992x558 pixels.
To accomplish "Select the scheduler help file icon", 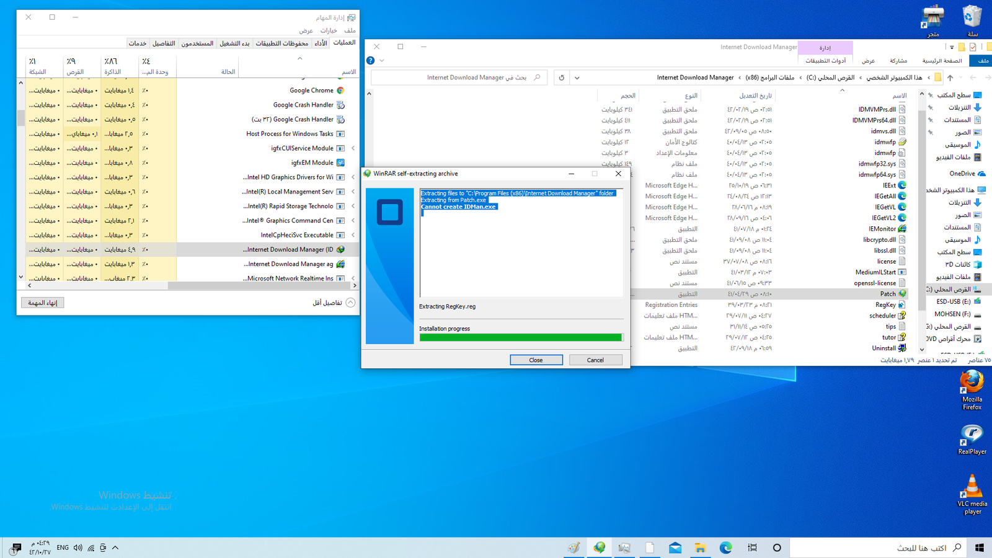I will point(902,316).
